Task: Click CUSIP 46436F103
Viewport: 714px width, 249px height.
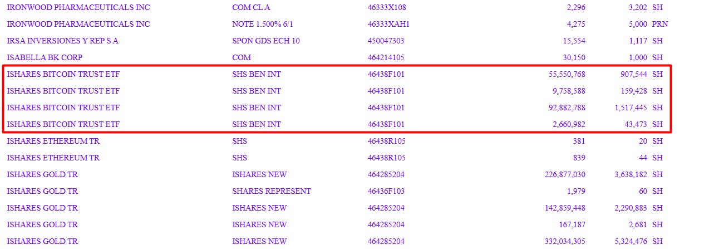Action: [x=386, y=192]
